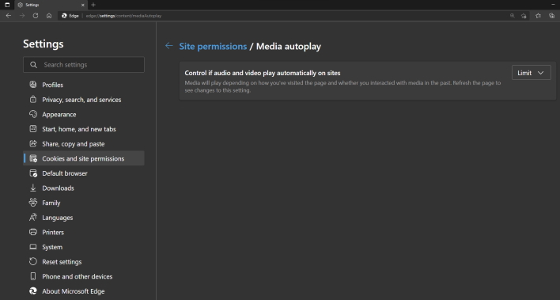Add this page to favorites icon
The height and width of the screenshot is (300, 560).
524,16
